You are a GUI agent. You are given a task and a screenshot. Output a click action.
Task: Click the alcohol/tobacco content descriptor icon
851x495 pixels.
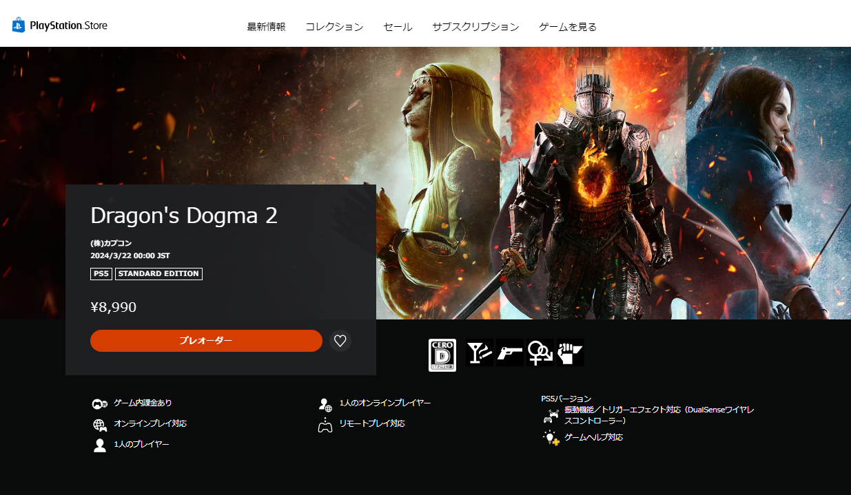(479, 352)
